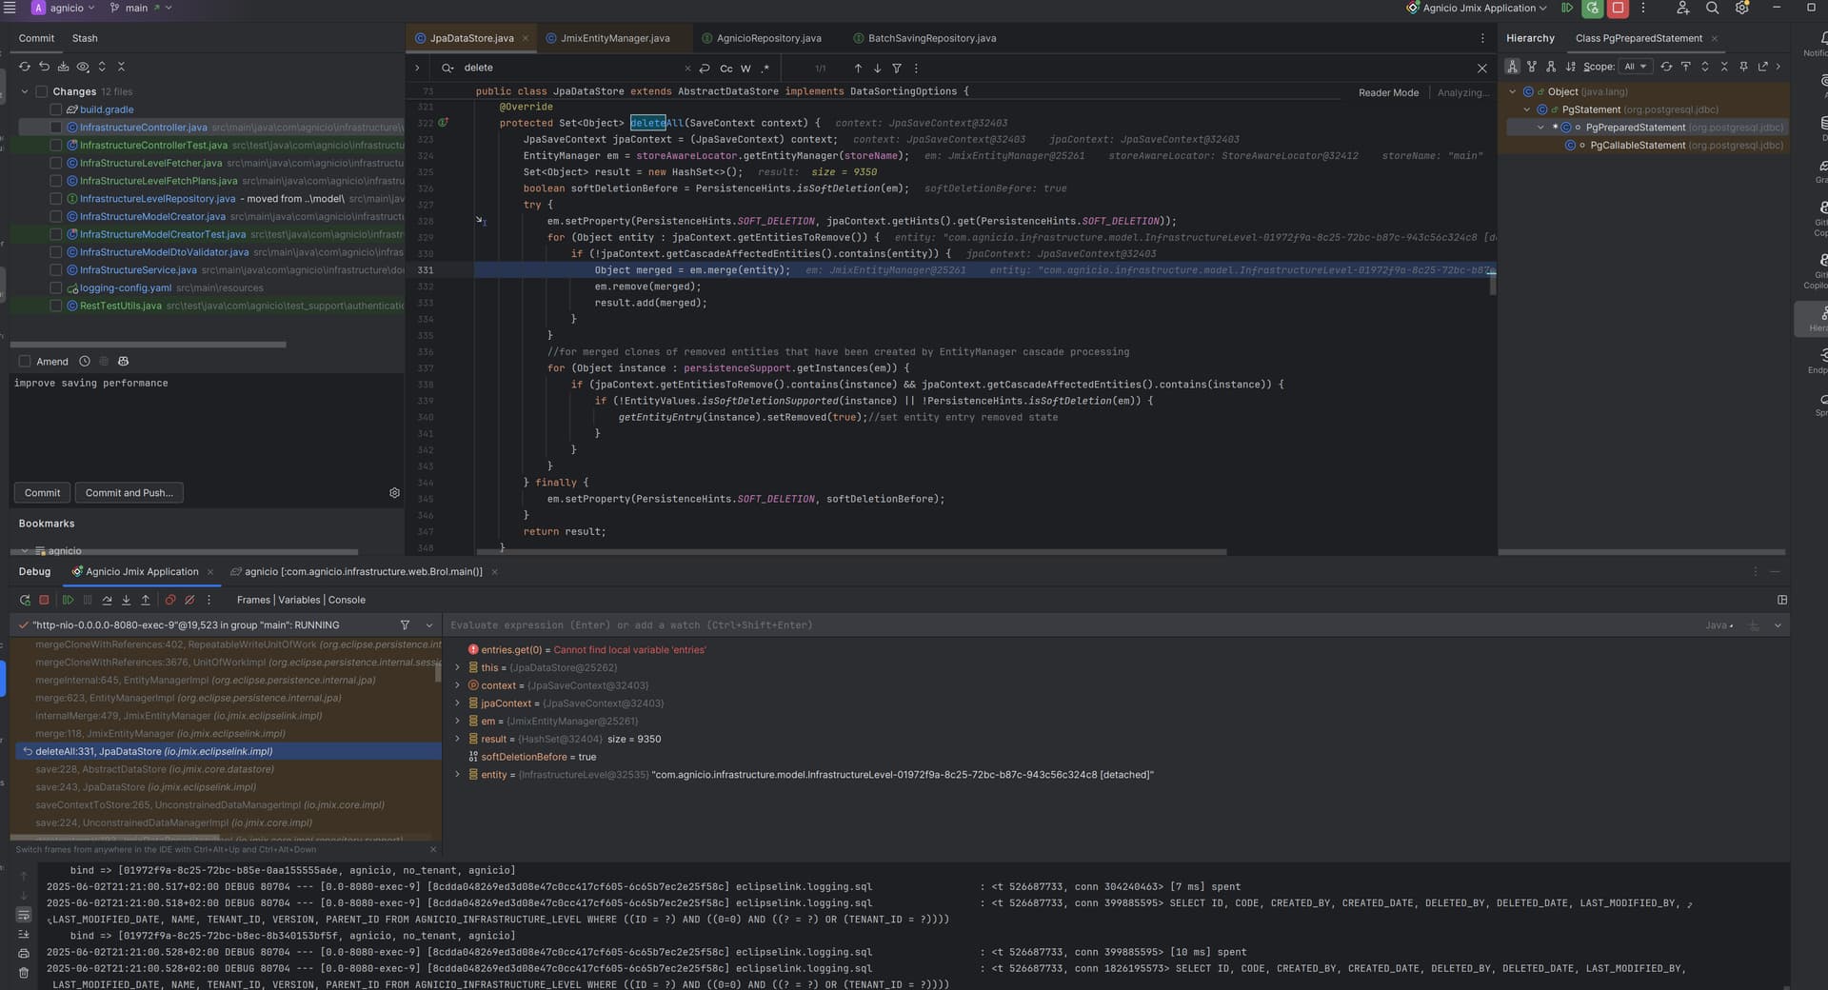
Task: Collapse all changes in commit tree
Action: tap(121, 67)
